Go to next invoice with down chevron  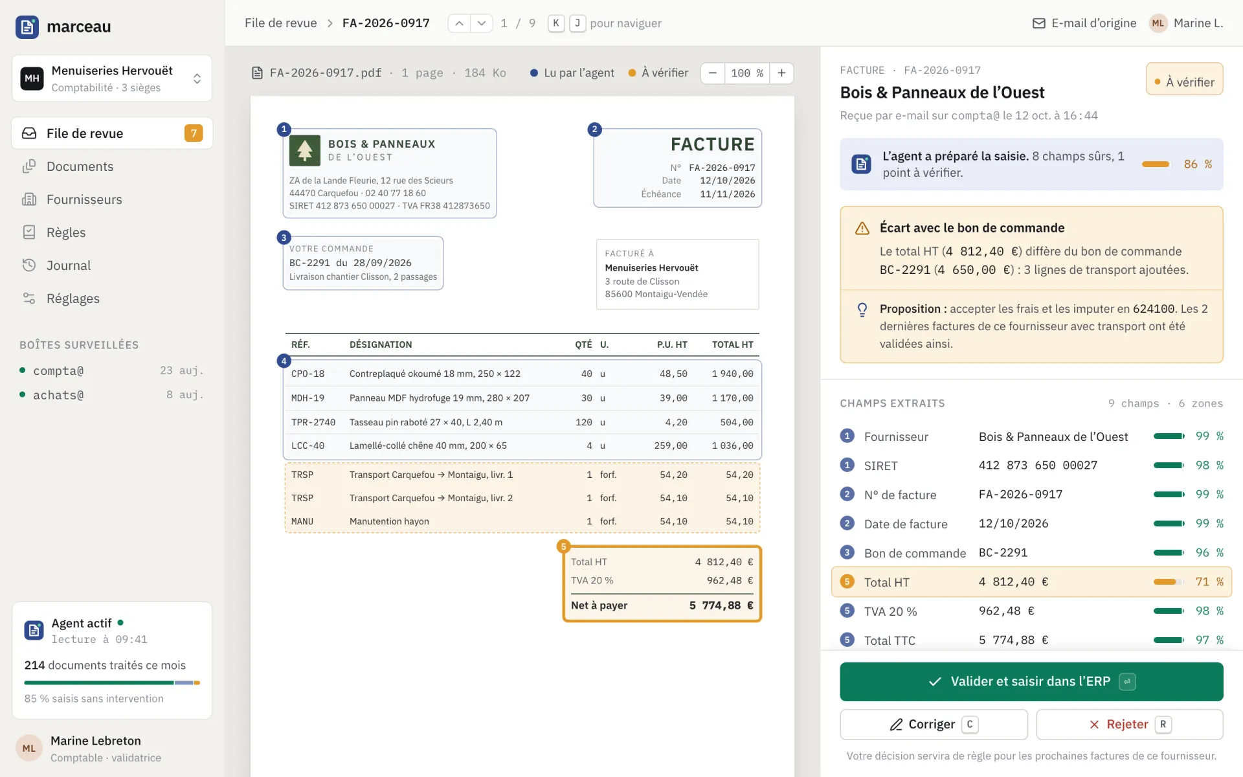(x=481, y=23)
